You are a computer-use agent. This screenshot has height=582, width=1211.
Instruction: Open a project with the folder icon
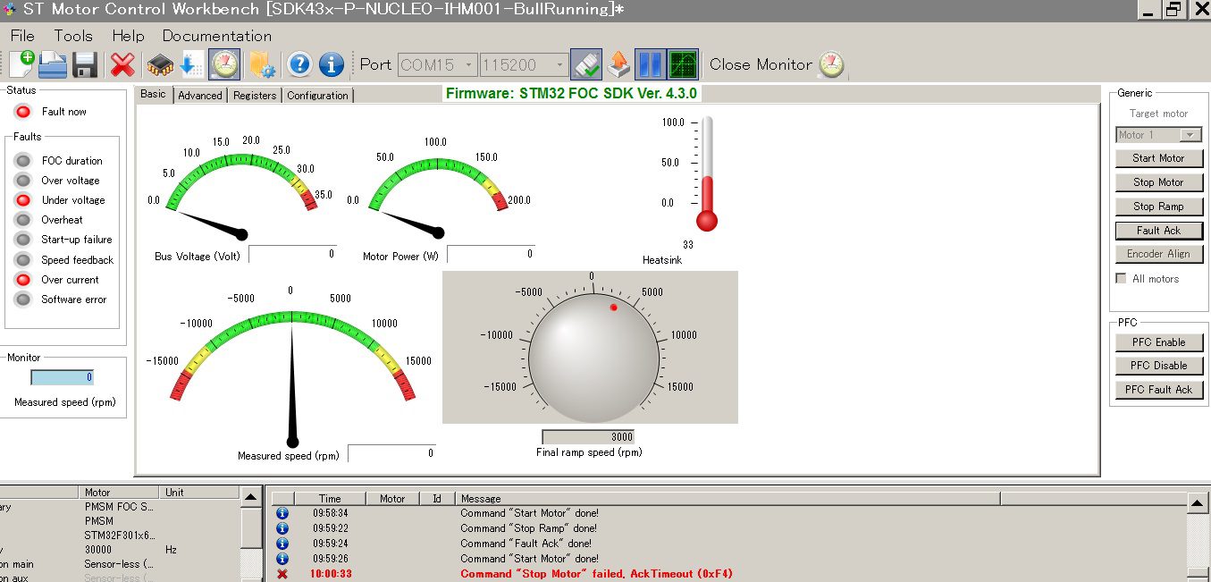(53, 64)
